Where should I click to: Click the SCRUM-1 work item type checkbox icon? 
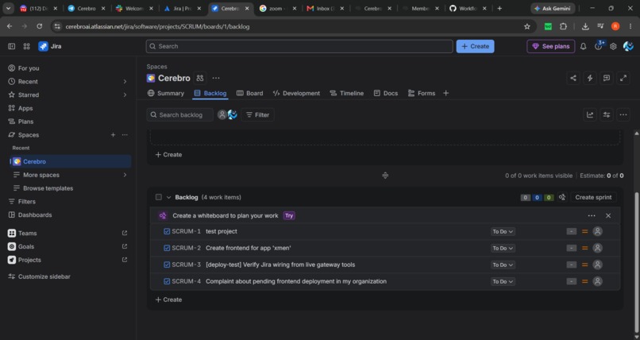[167, 231]
